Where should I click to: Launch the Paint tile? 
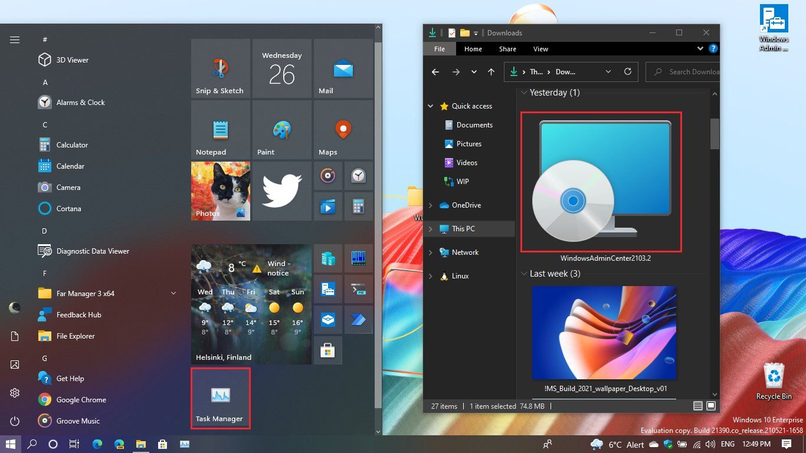282,130
